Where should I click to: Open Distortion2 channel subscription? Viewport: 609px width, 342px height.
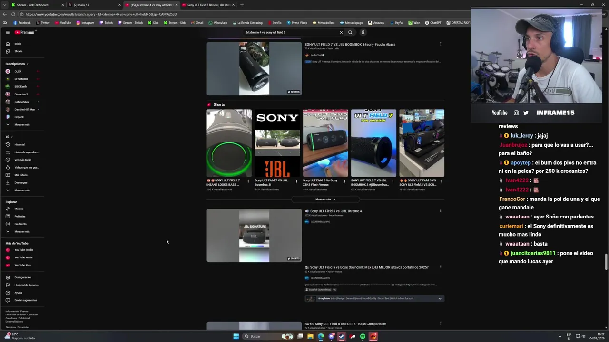(x=22, y=94)
